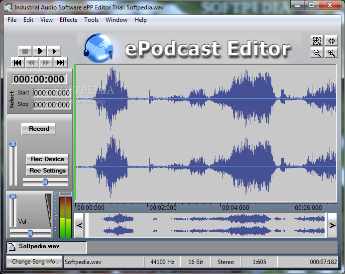Minimize the ePP Editor window
Image resolution: width=345 pixels, height=274 pixels.
(298, 5)
